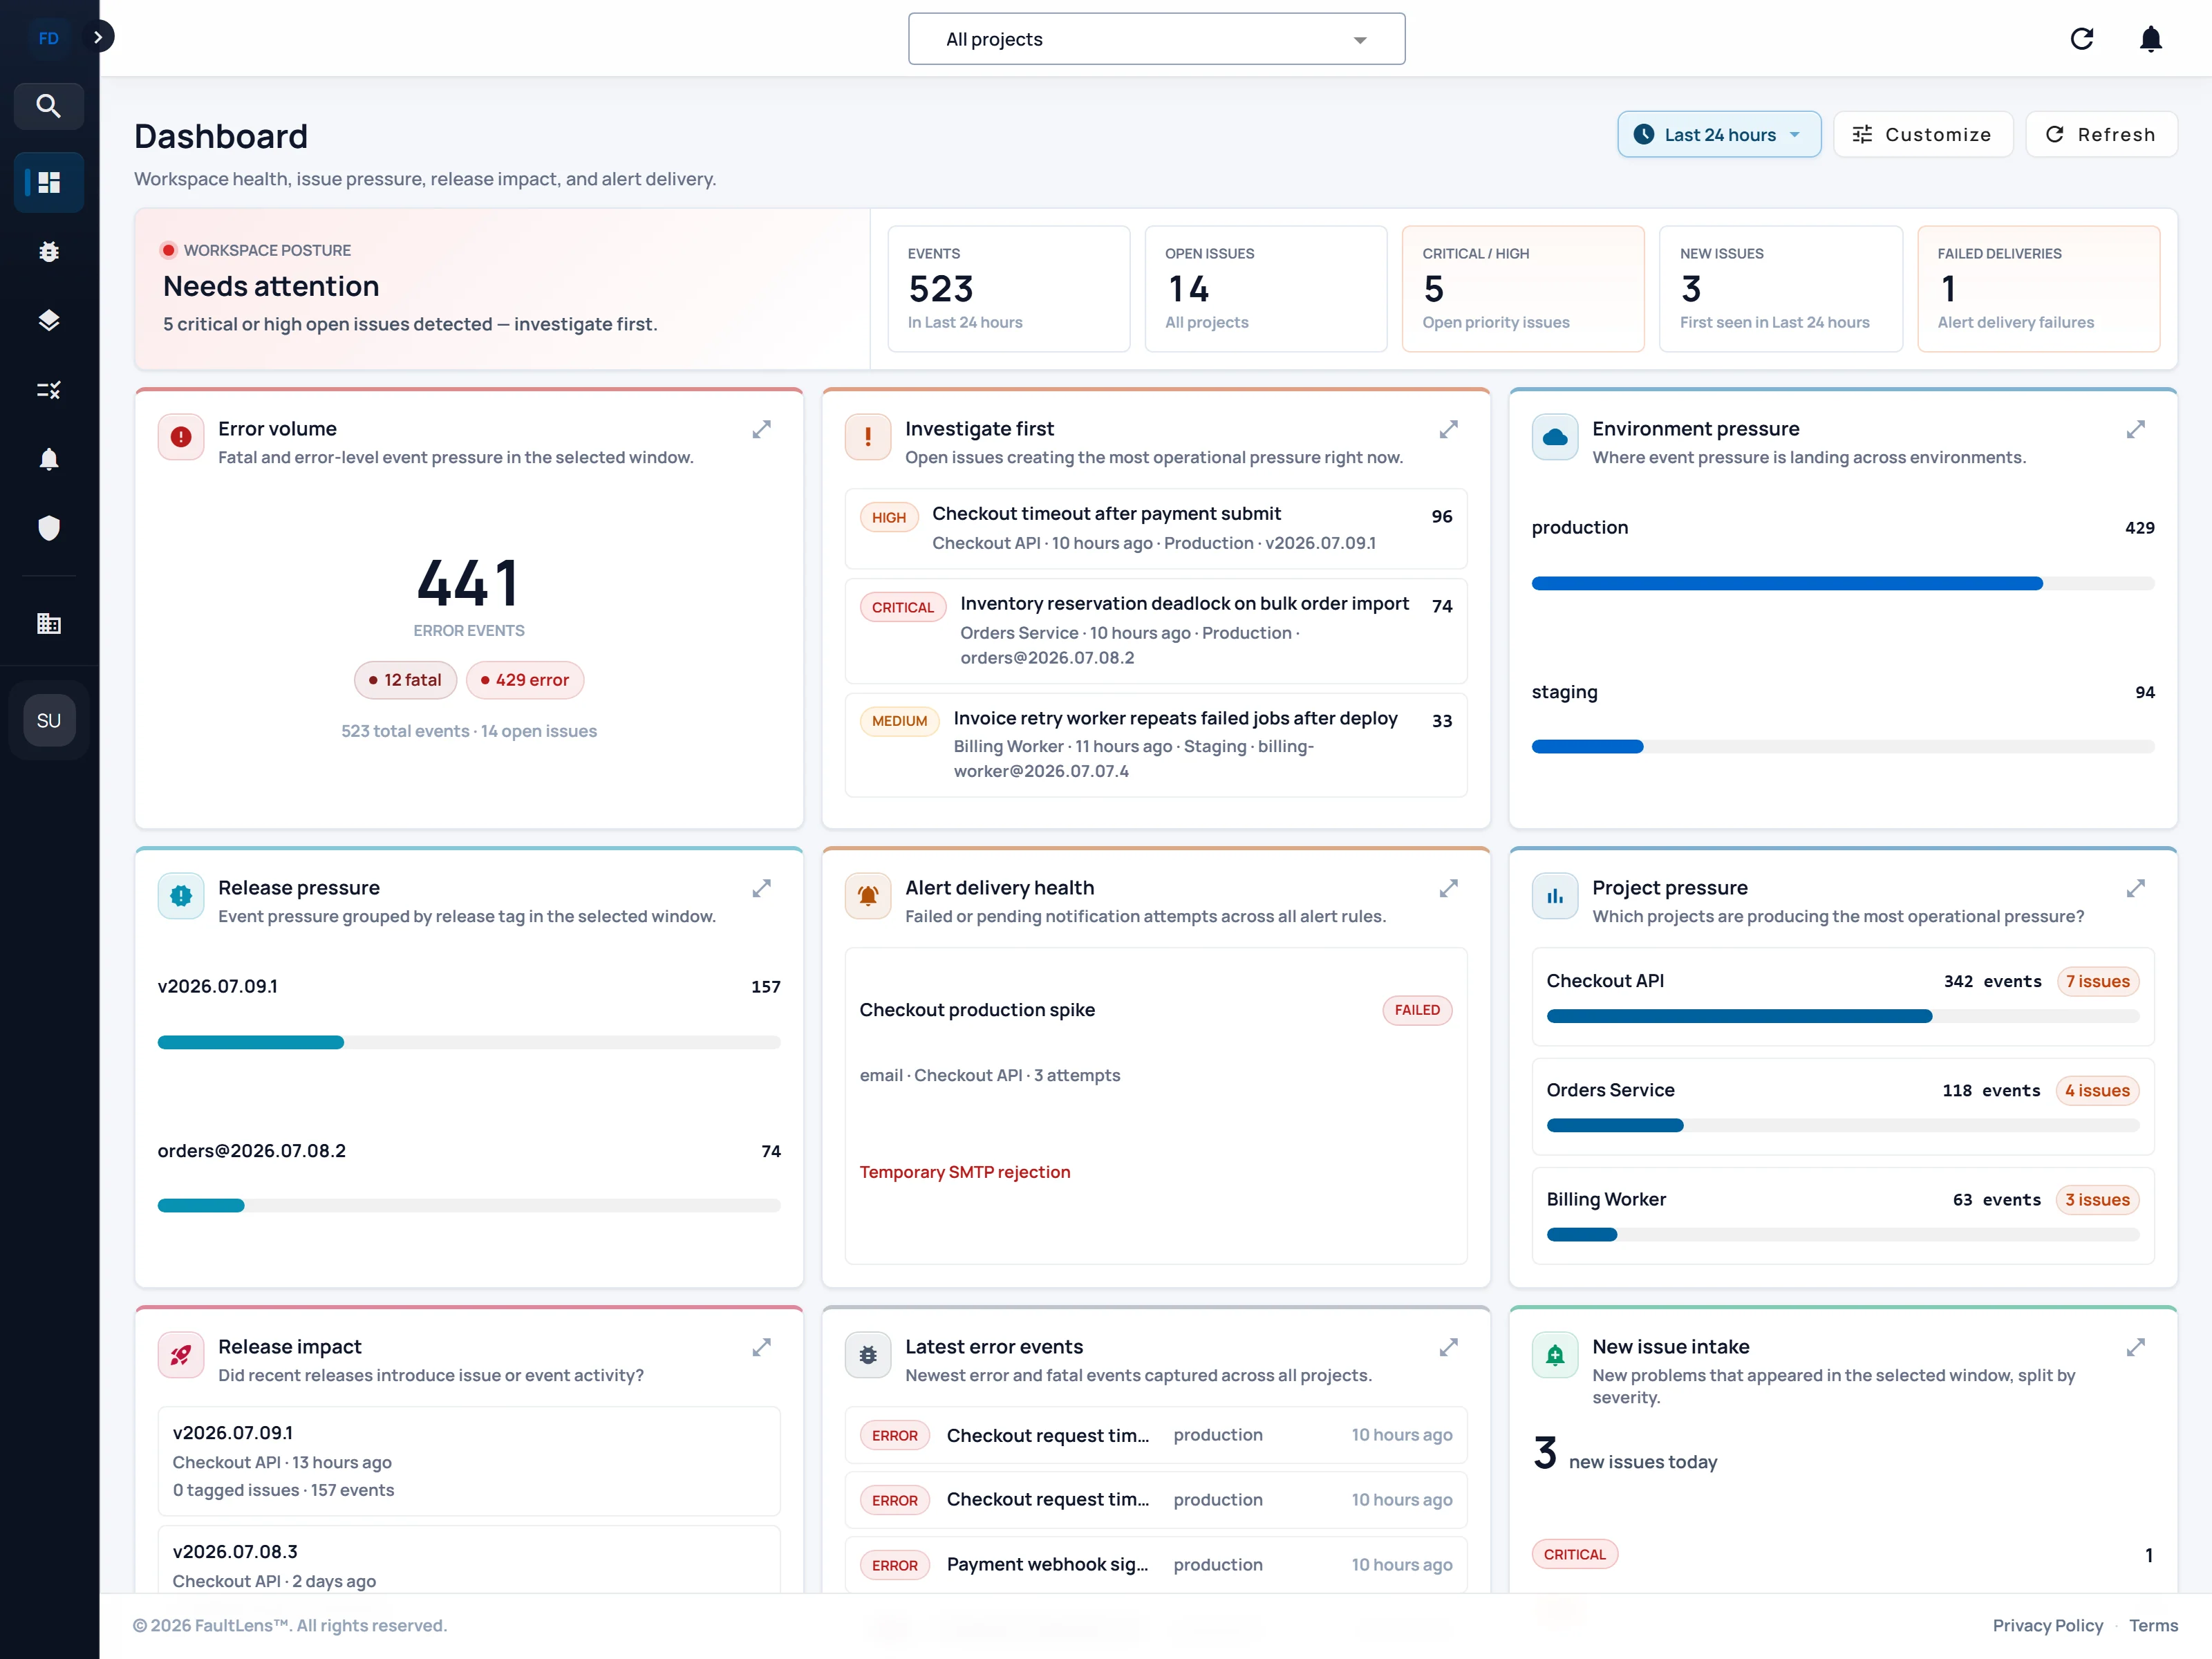Expand the Release pressure widget
Image resolution: width=2212 pixels, height=1659 pixels.
pos(762,889)
